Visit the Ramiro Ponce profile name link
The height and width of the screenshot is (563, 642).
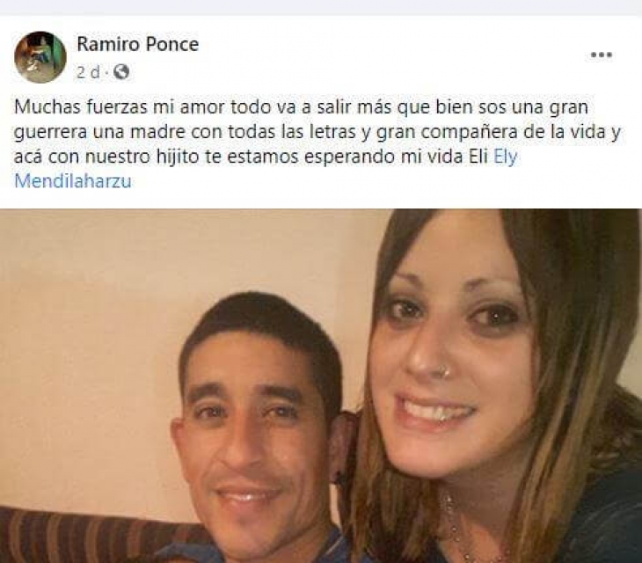pyautogui.click(x=137, y=44)
